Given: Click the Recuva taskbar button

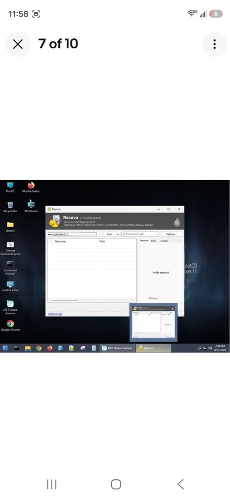Looking at the screenshot, I should pos(153,348).
